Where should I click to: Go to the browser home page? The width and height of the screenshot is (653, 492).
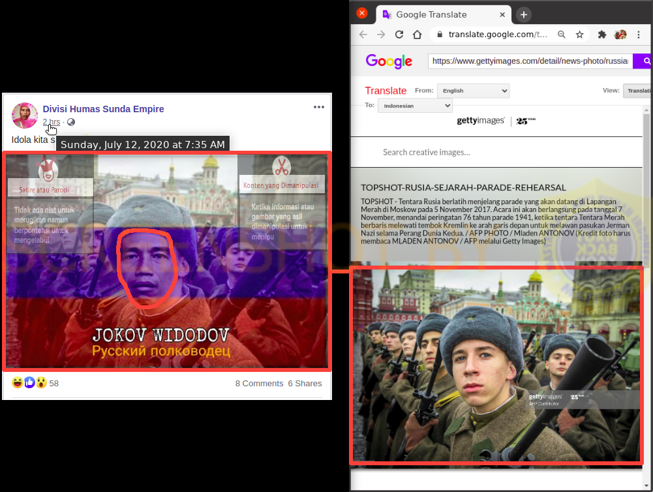click(418, 35)
